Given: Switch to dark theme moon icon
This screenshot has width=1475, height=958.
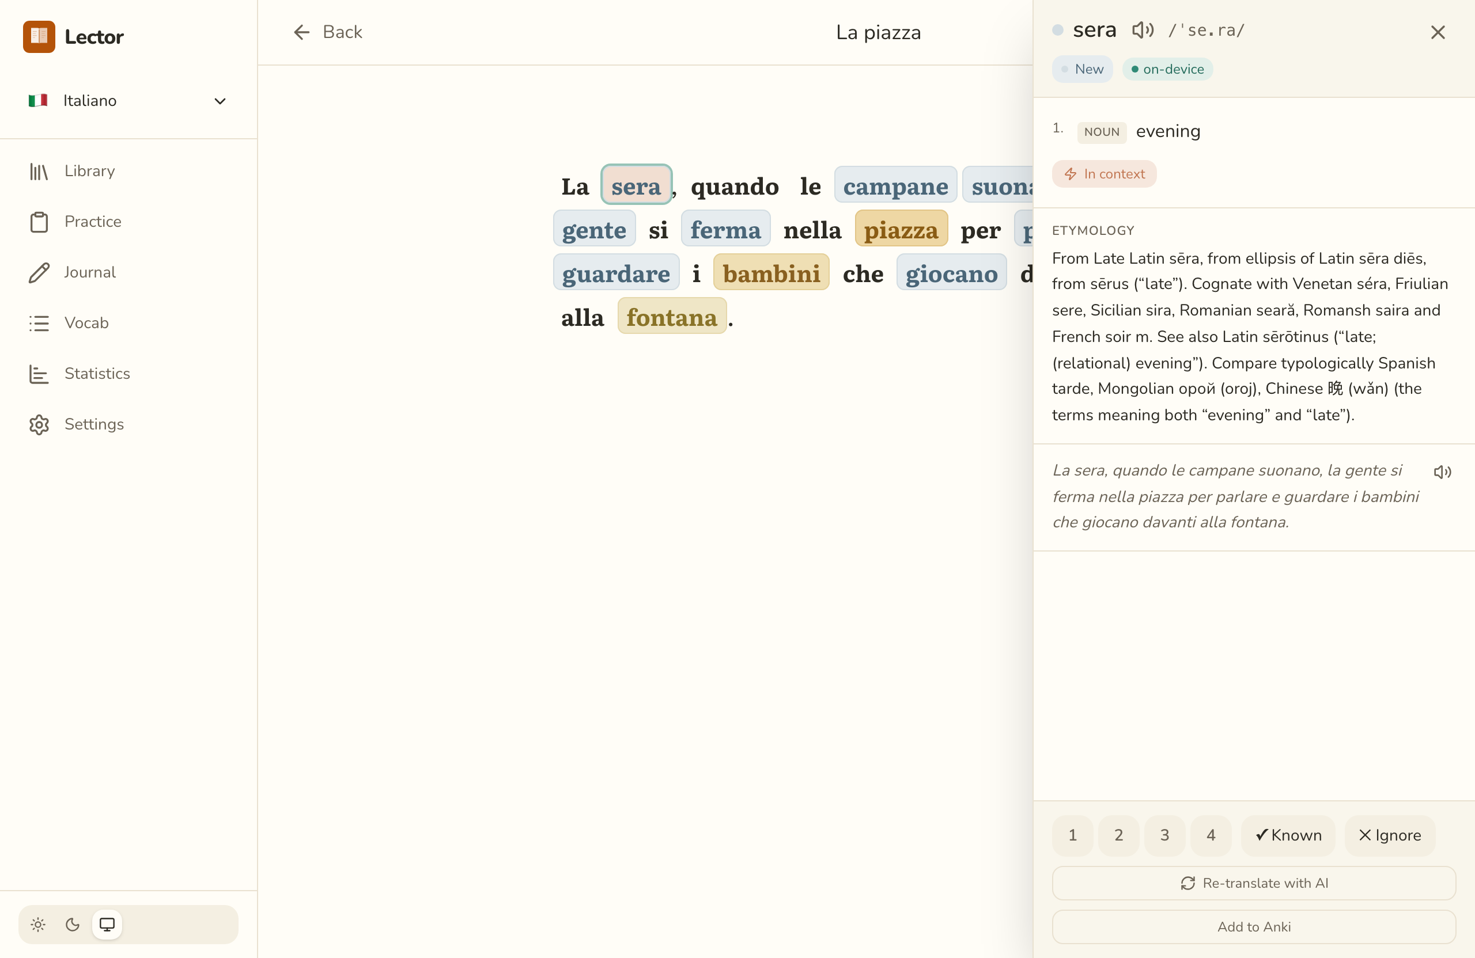Looking at the screenshot, I should [x=73, y=925].
